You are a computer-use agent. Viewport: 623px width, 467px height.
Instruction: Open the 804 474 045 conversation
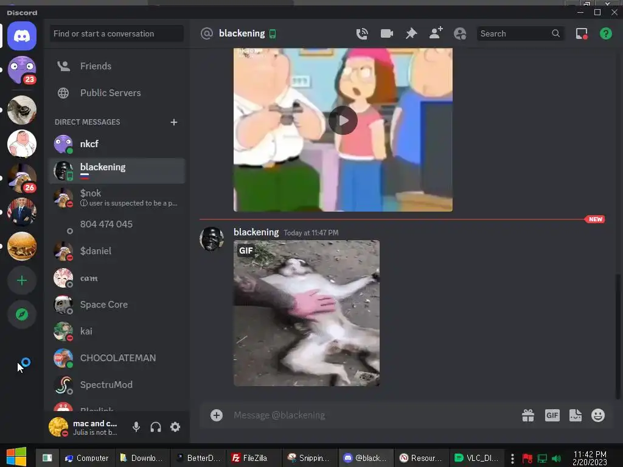coord(116,224)
